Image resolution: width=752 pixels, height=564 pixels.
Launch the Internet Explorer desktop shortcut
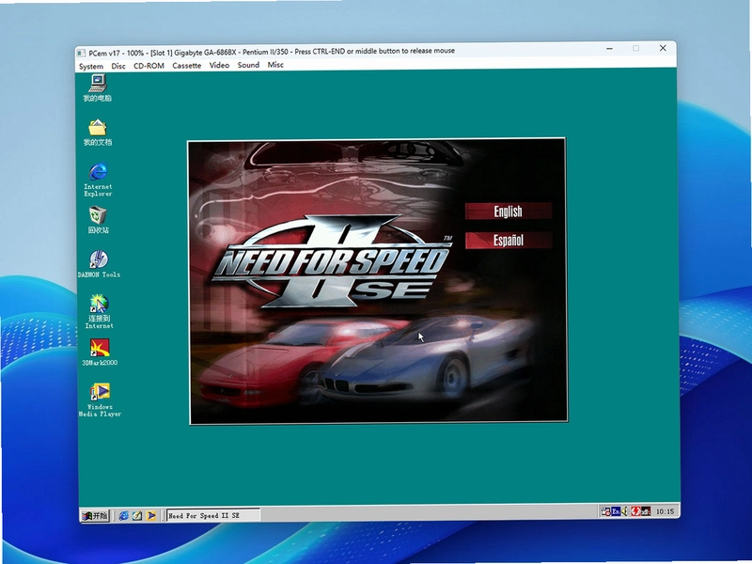click(98, 180)
